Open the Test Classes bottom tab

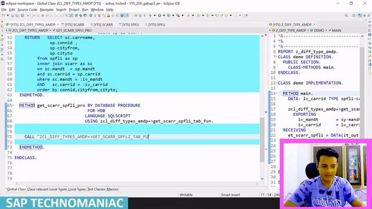(96, 189)
